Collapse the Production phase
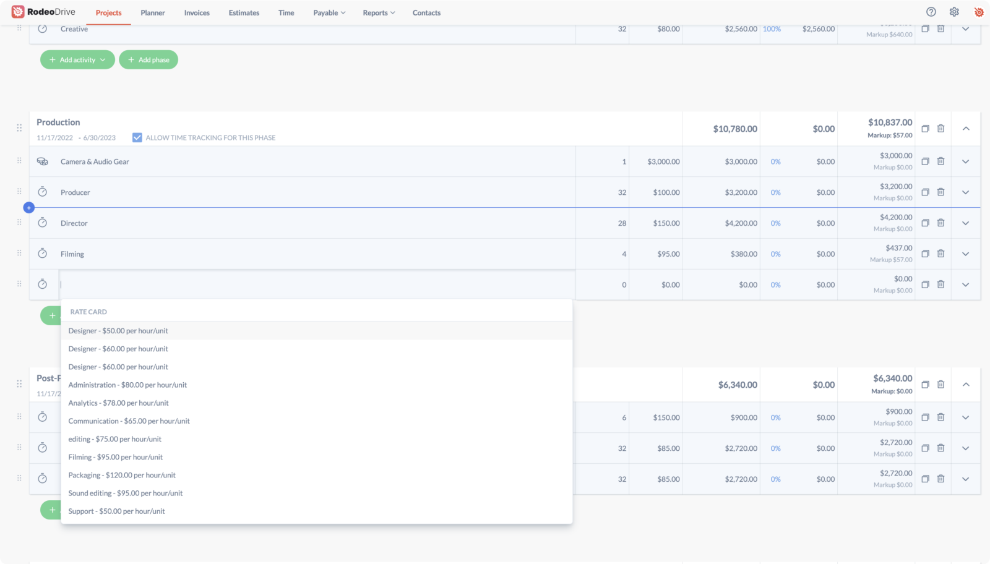 (x=965, y=129)
